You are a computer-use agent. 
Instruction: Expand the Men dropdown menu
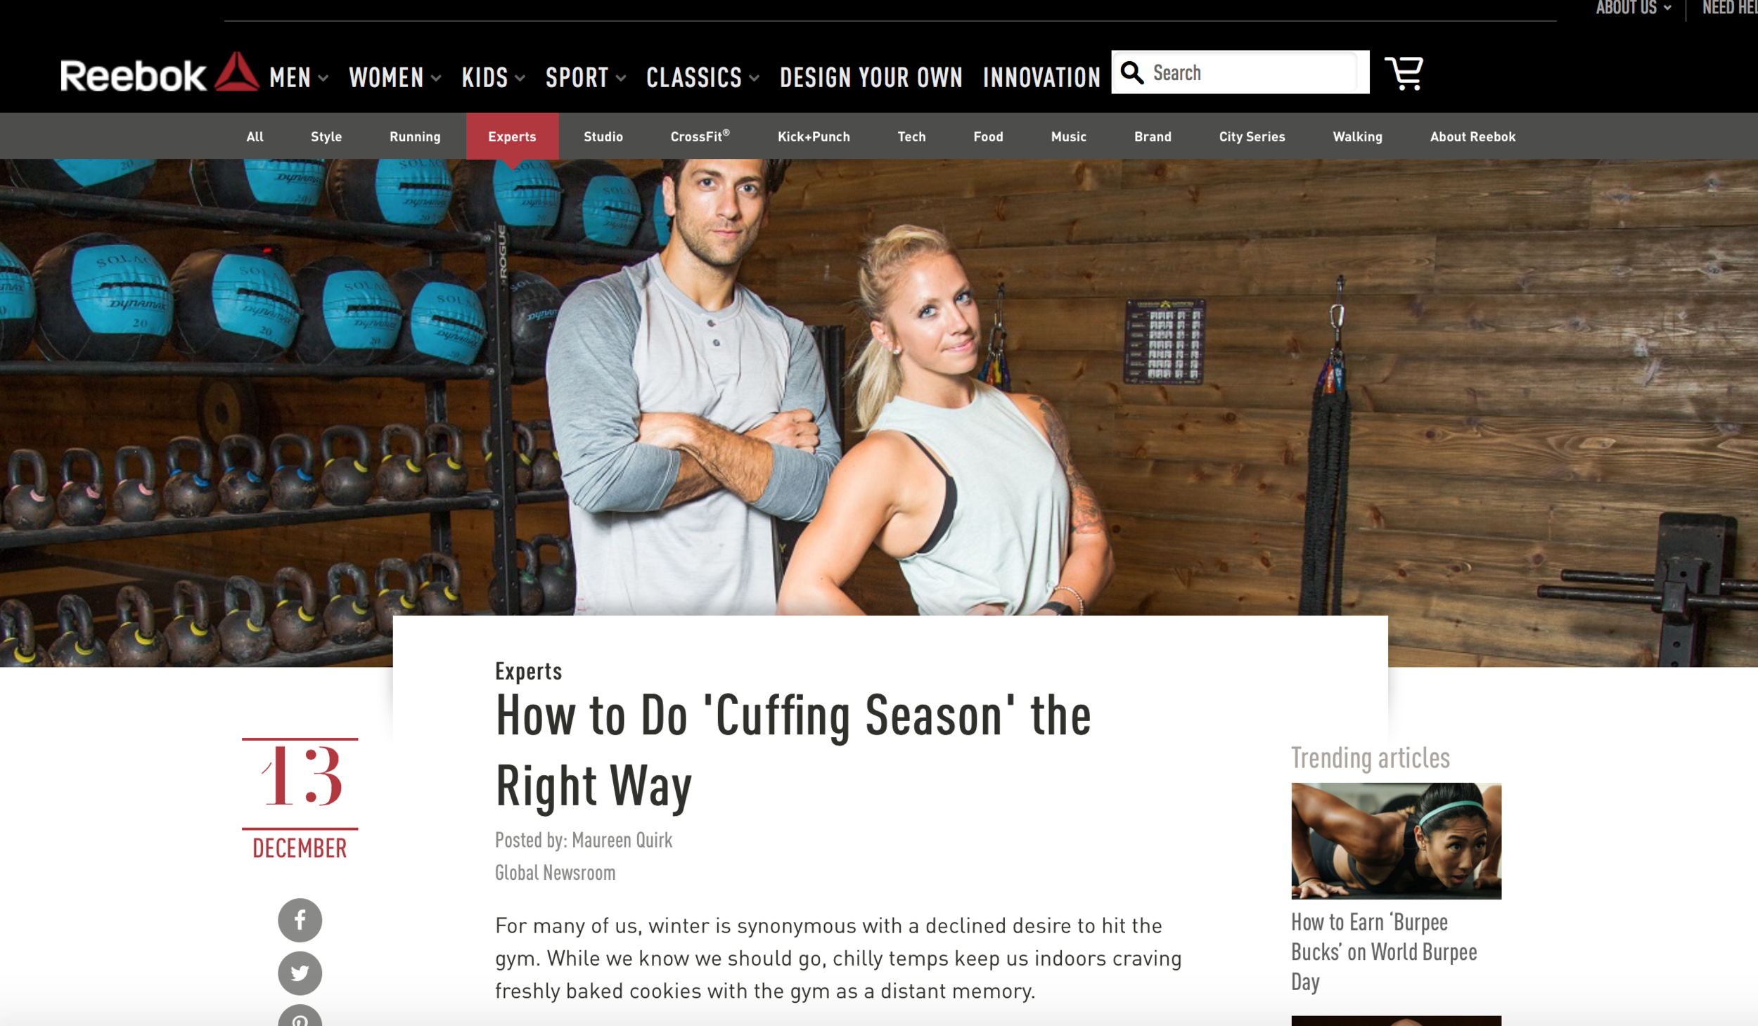click(x=299, y=77)
